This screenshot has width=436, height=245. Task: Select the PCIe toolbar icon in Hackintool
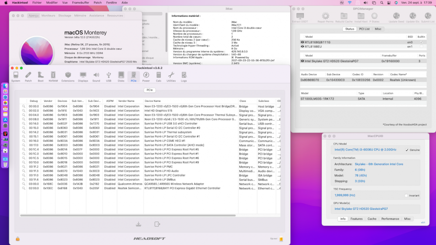point(133,77)
